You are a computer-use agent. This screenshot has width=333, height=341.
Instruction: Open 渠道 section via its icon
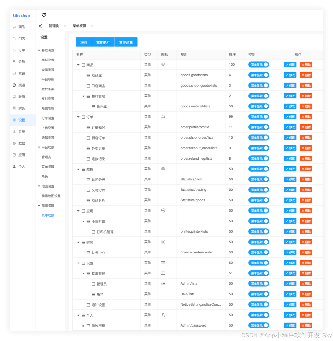14,85
